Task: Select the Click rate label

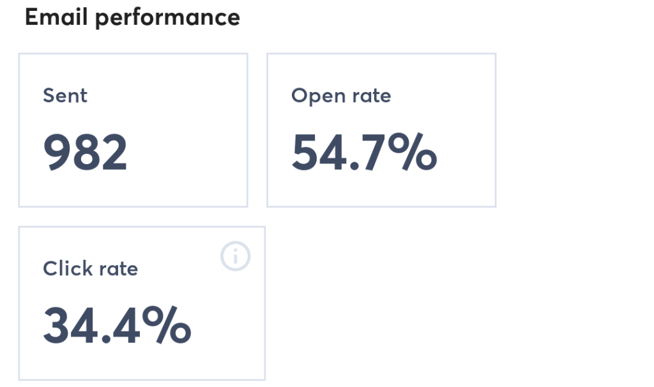Action: click(91, 269)
